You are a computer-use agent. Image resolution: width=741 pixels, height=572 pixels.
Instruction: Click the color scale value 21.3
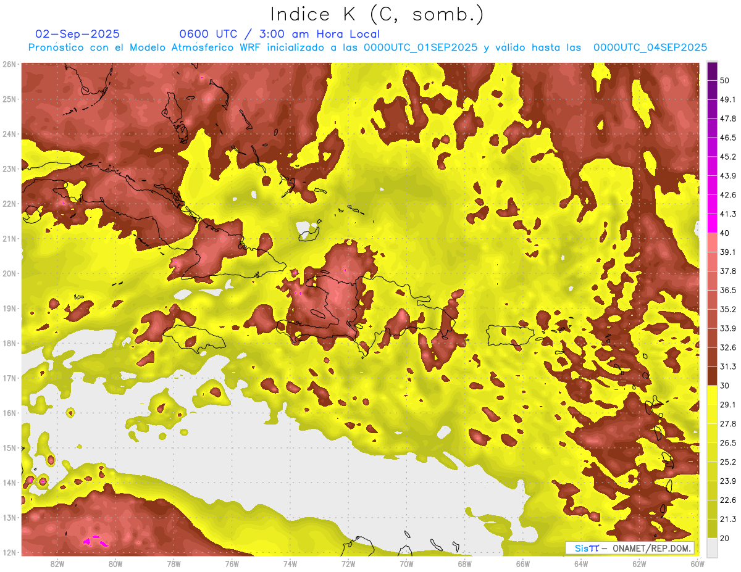[x=727, y=519]
